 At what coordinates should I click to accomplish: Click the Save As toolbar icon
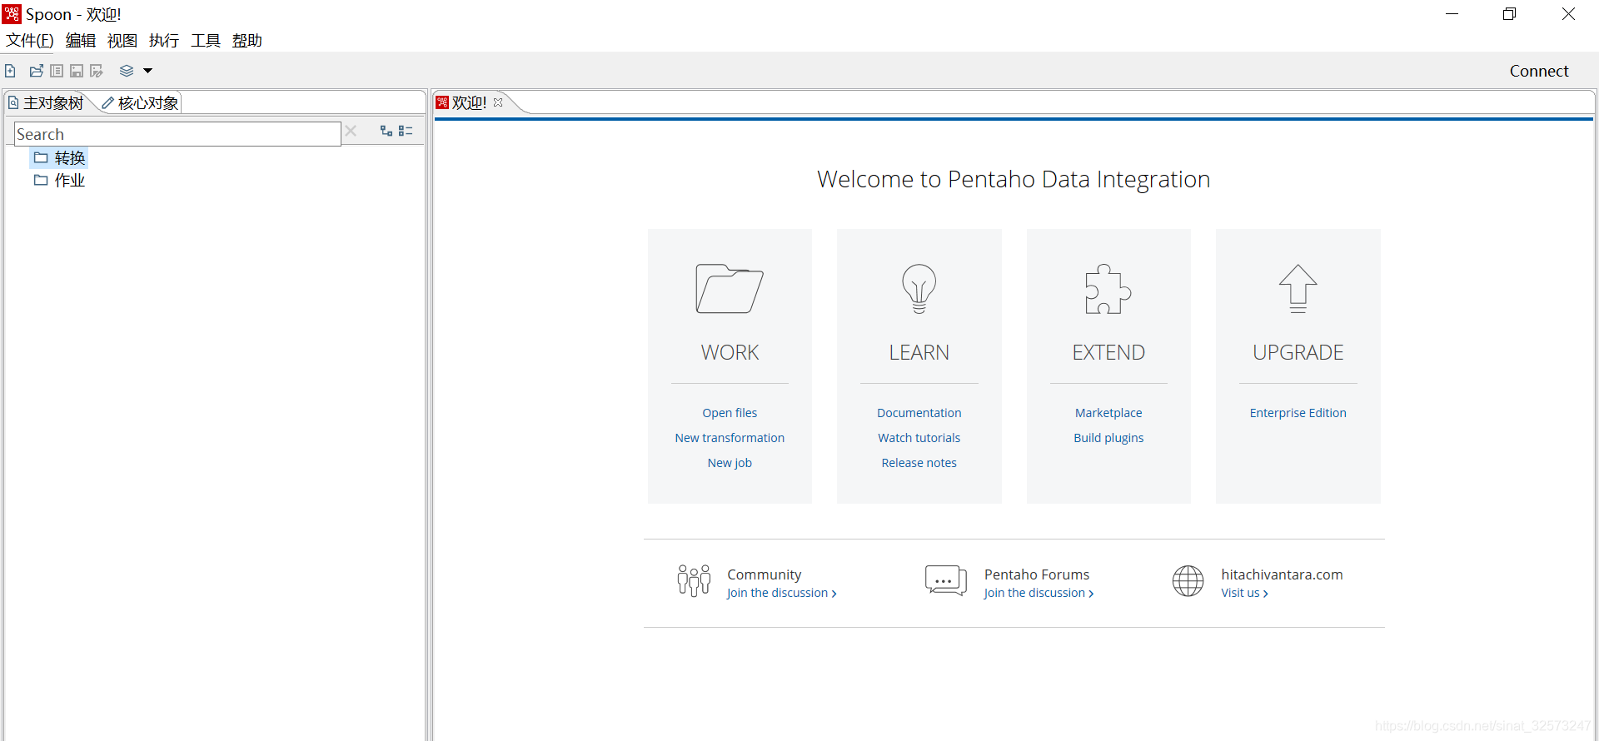tap(97, 71)
